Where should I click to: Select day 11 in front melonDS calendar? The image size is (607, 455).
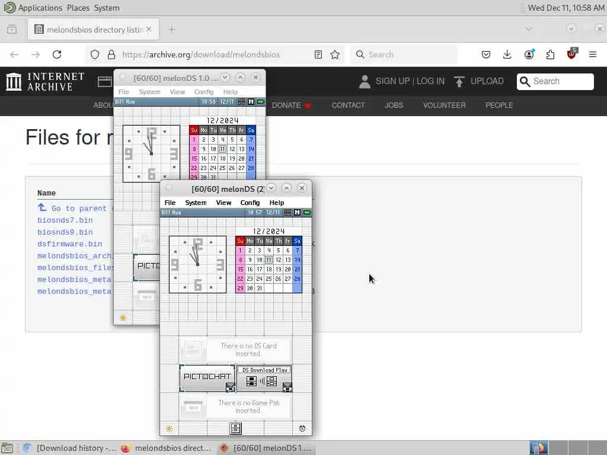tap(269, 259)
